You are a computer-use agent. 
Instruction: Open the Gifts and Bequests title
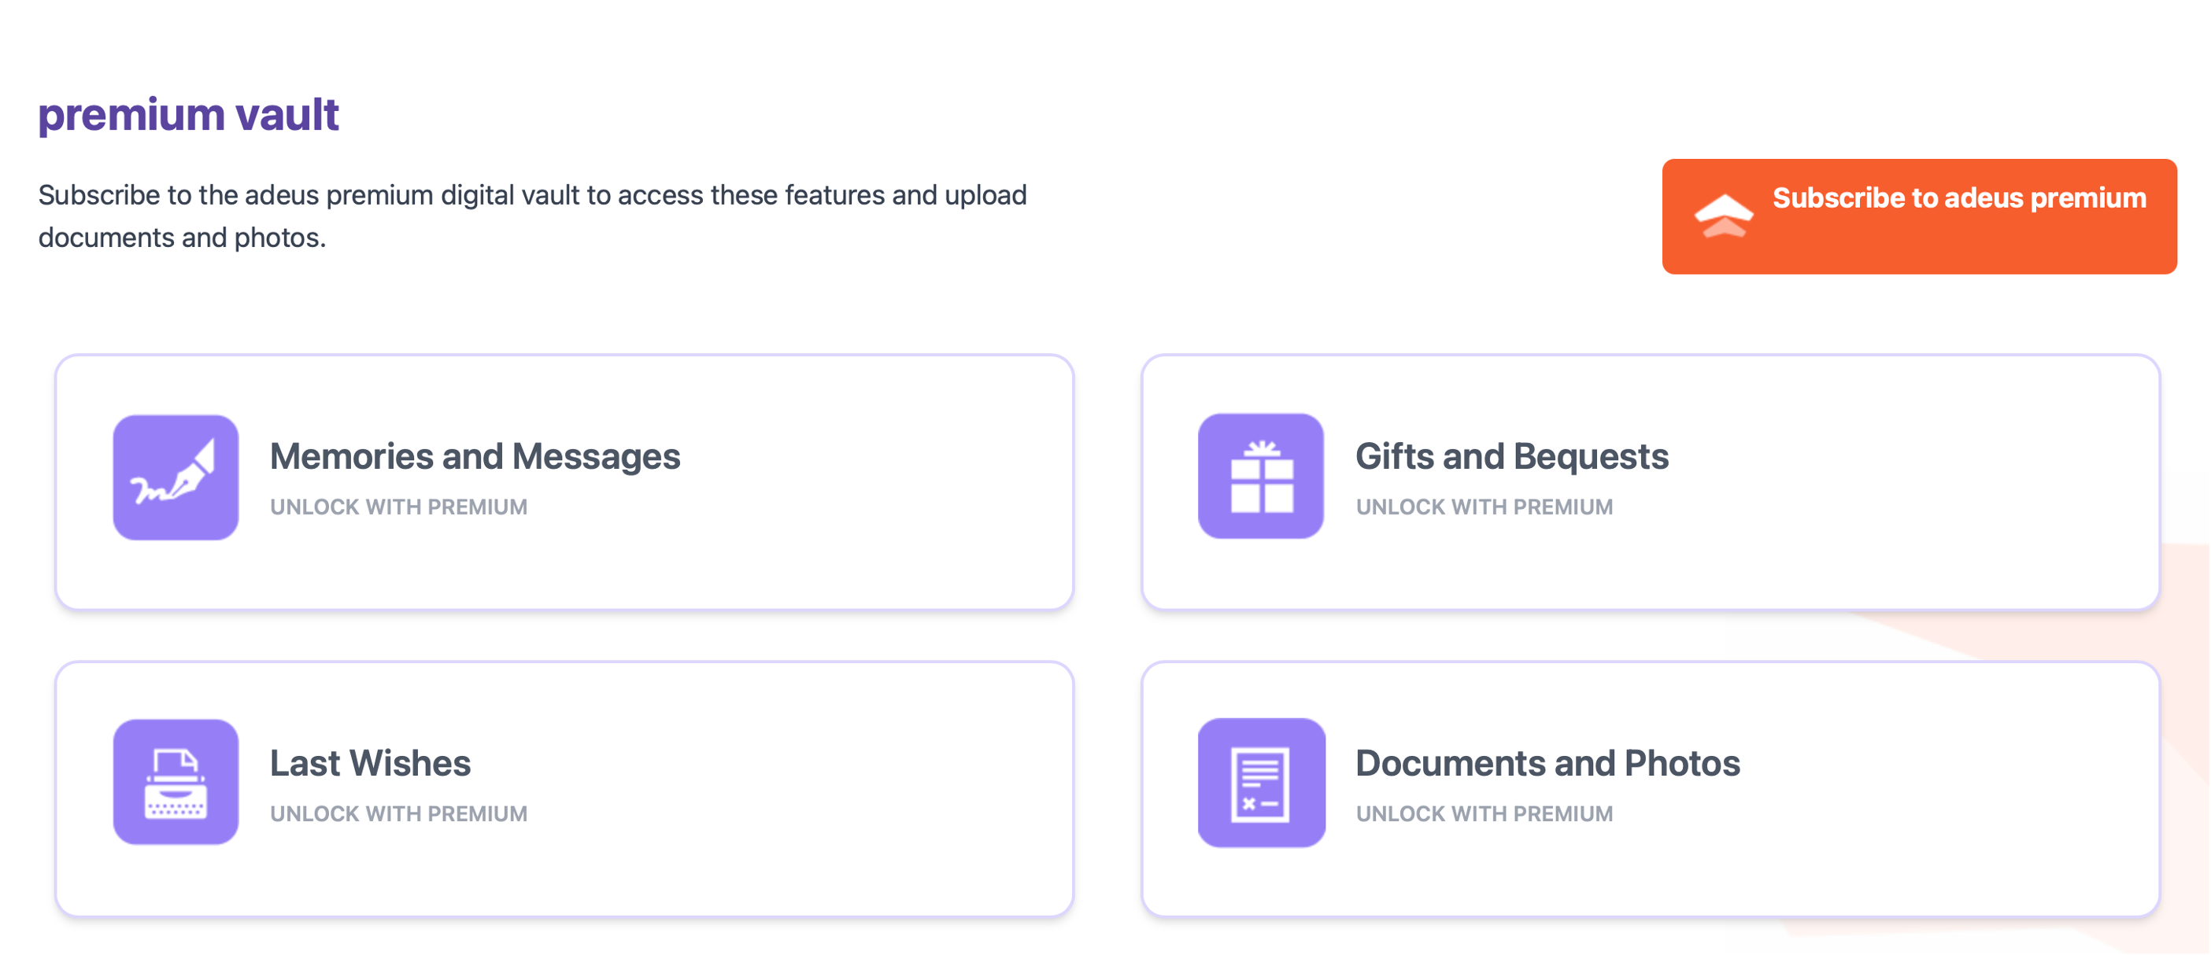pos(1512,456)
